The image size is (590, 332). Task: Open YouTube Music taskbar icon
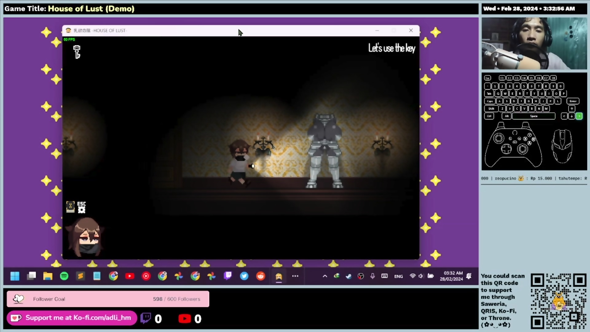[x=146, y=276]
